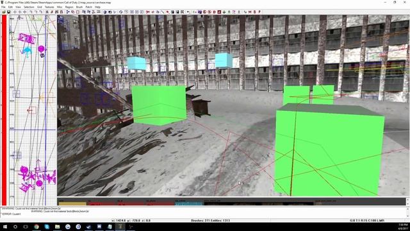Click the M letter toolbar icon

click(x=250, y=12)
